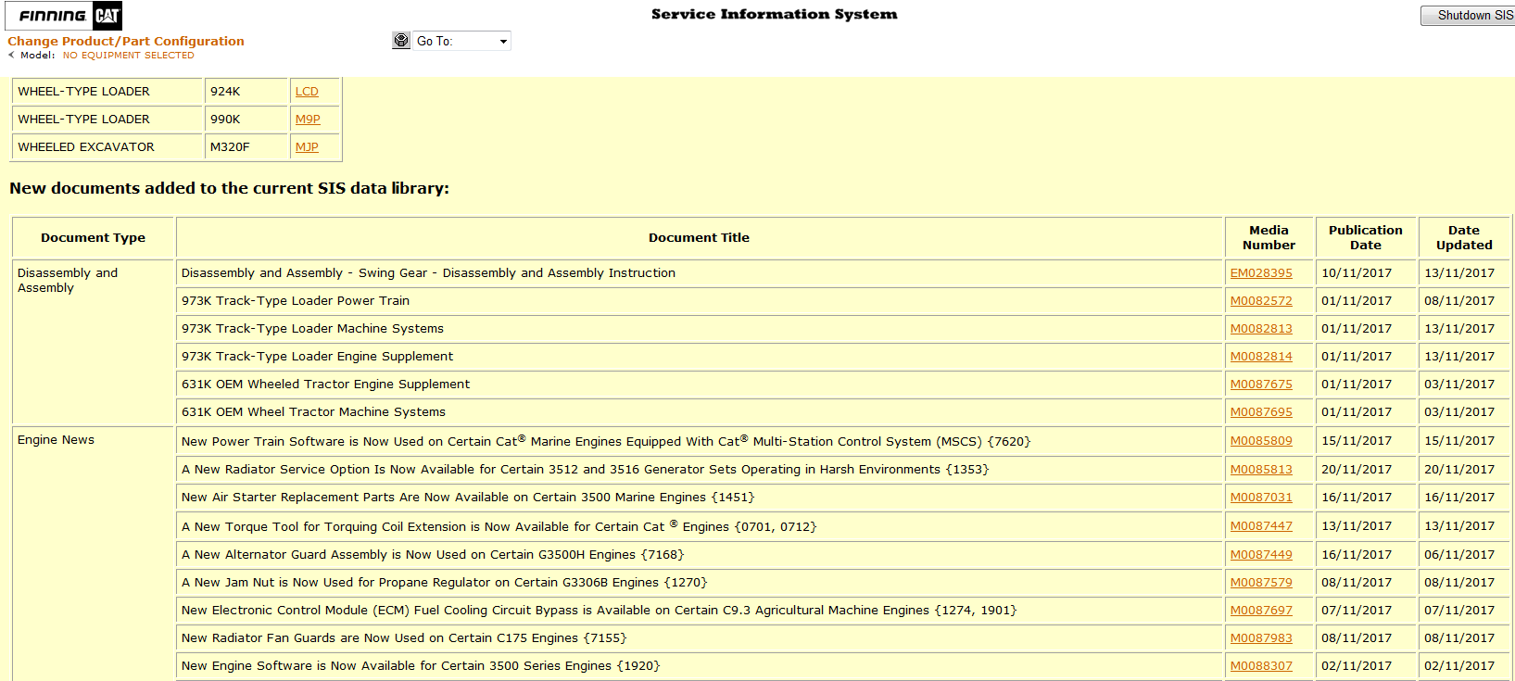This screenshot has height=681, width=1515.
Task: Click the Shutdown SIS button
Action: [1470, 16]
